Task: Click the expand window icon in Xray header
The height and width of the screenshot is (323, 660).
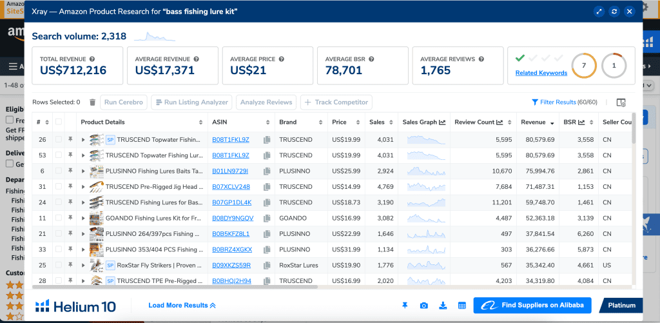Action: (x=599, y=12)
